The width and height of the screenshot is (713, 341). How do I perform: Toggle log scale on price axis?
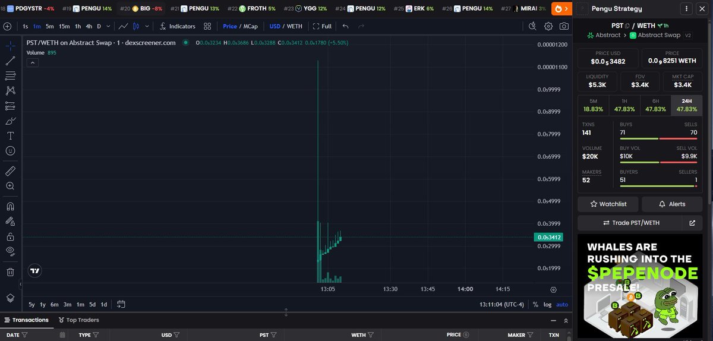(x=547, y=305)
